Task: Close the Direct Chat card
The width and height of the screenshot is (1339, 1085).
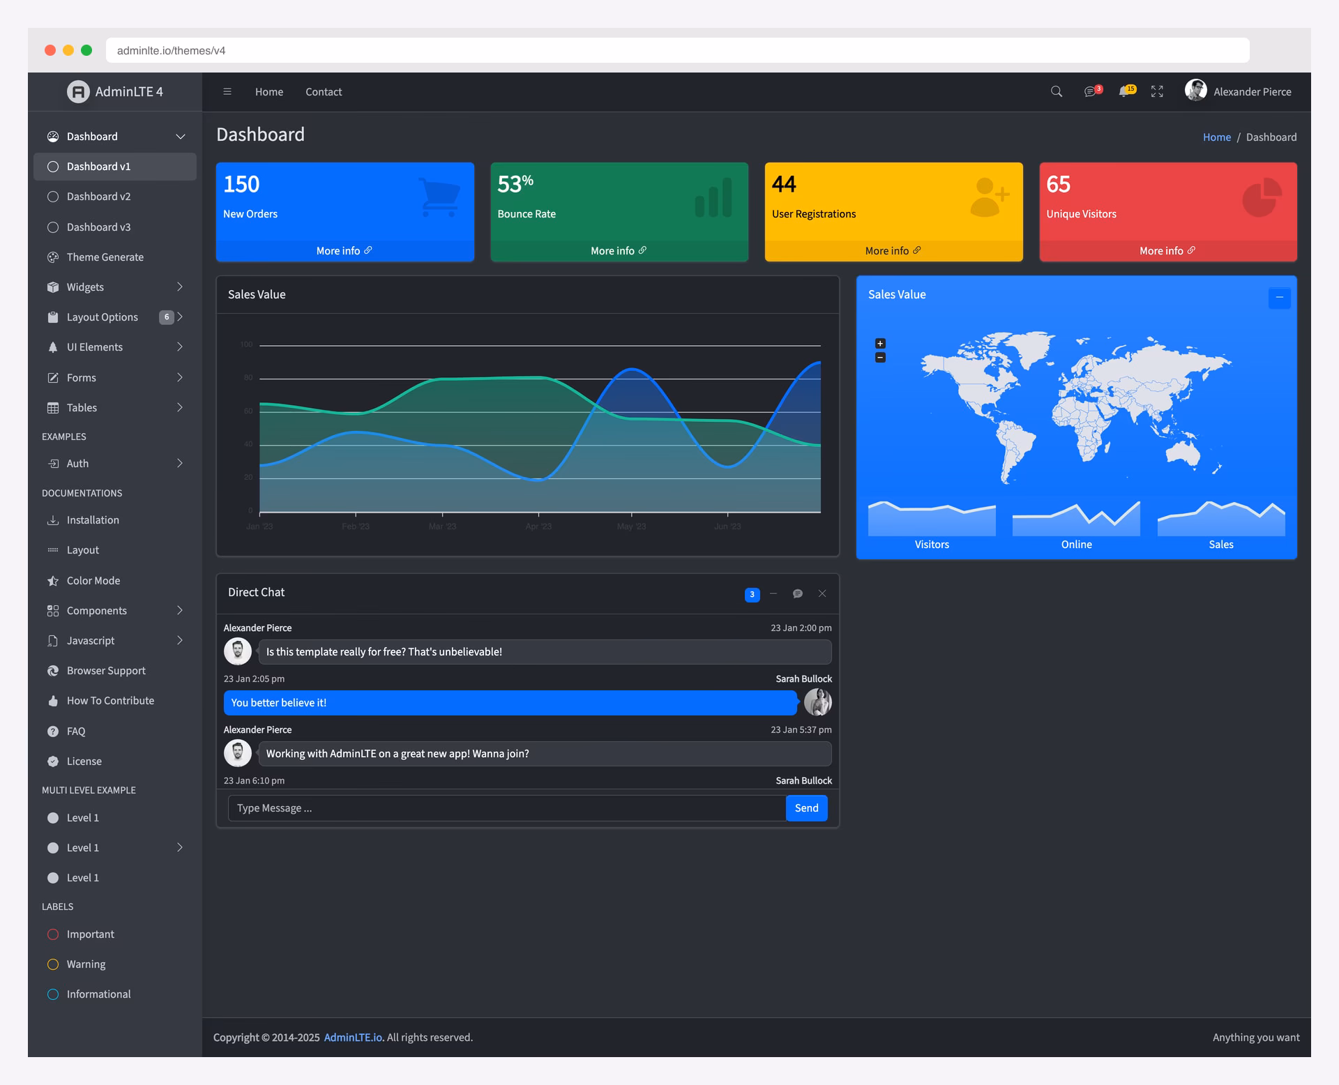Action: (822, 594)
